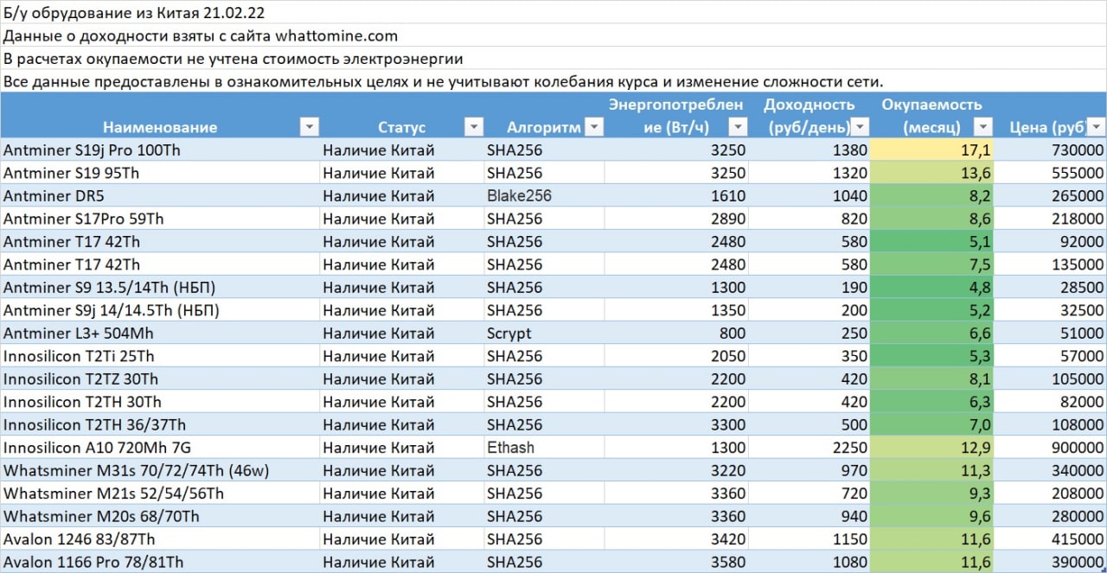The height and width of the screenshot is (573, 1107).
Task: Select the cell 'Antminer S17Pro 59Th'
Action: pos(160,219)
